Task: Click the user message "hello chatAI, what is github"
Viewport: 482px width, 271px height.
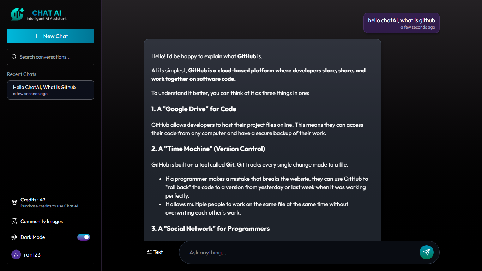Action: click(402, 20)
